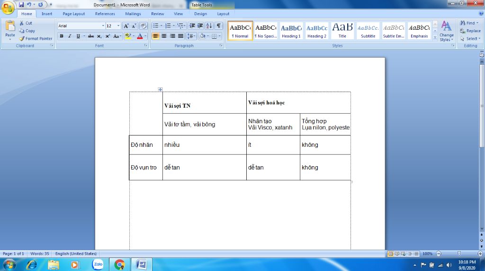This screenshot has height=271, width=485.
Task: Toggle subscript formatting
Action: 99,36
